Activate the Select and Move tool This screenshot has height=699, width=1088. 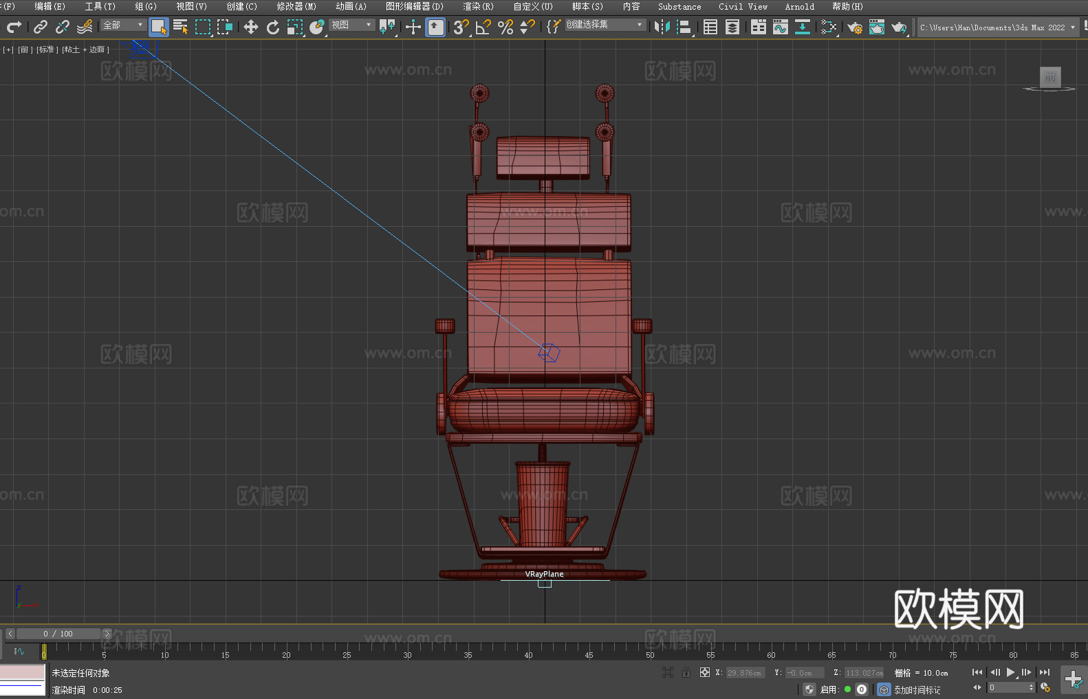(x=251, y=27)
